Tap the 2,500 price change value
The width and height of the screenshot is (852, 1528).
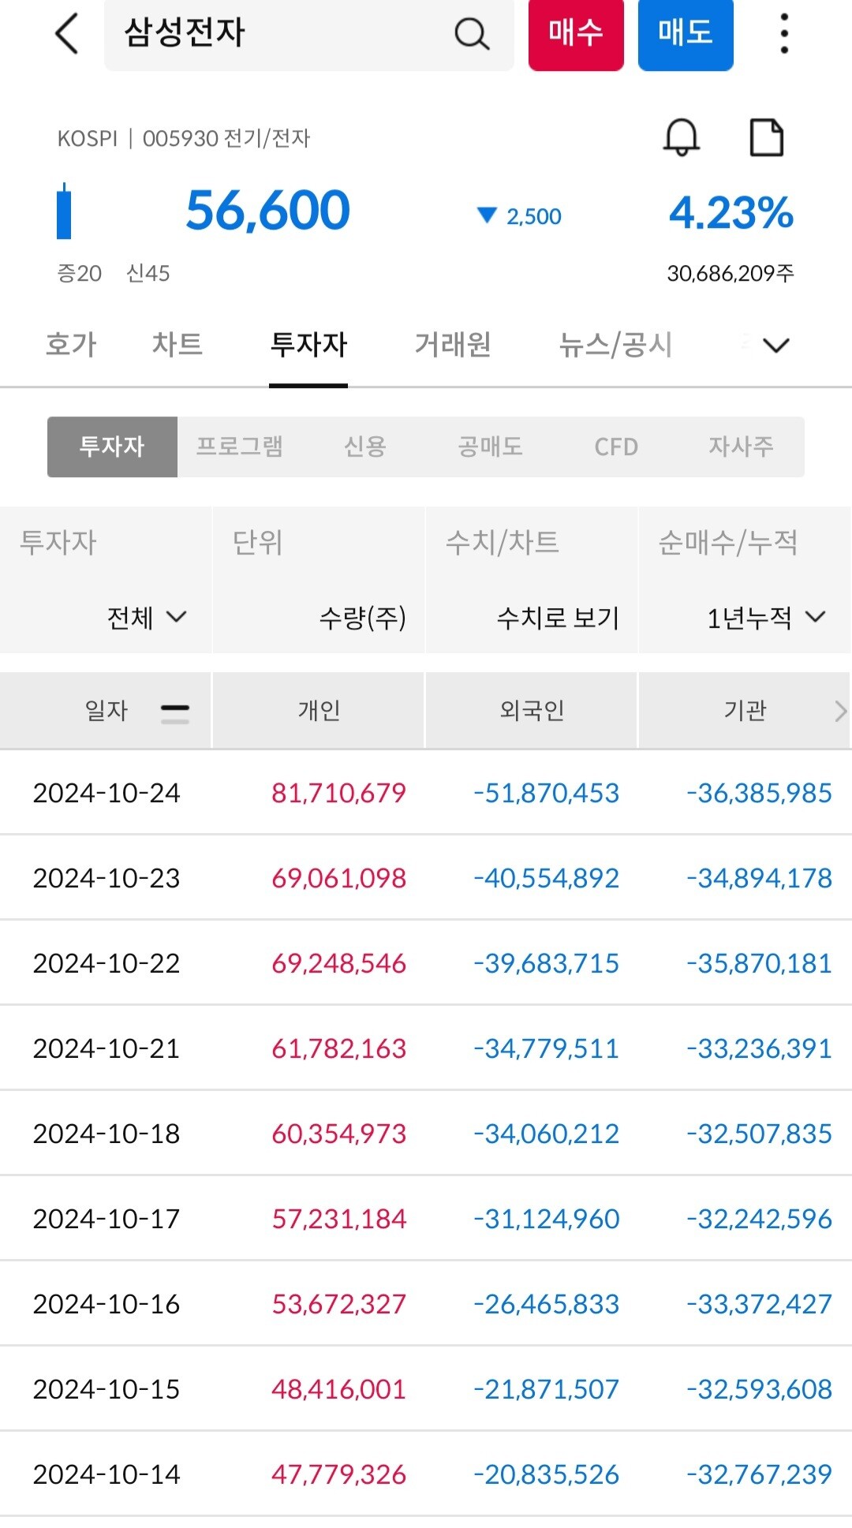[x=533, y=216]
